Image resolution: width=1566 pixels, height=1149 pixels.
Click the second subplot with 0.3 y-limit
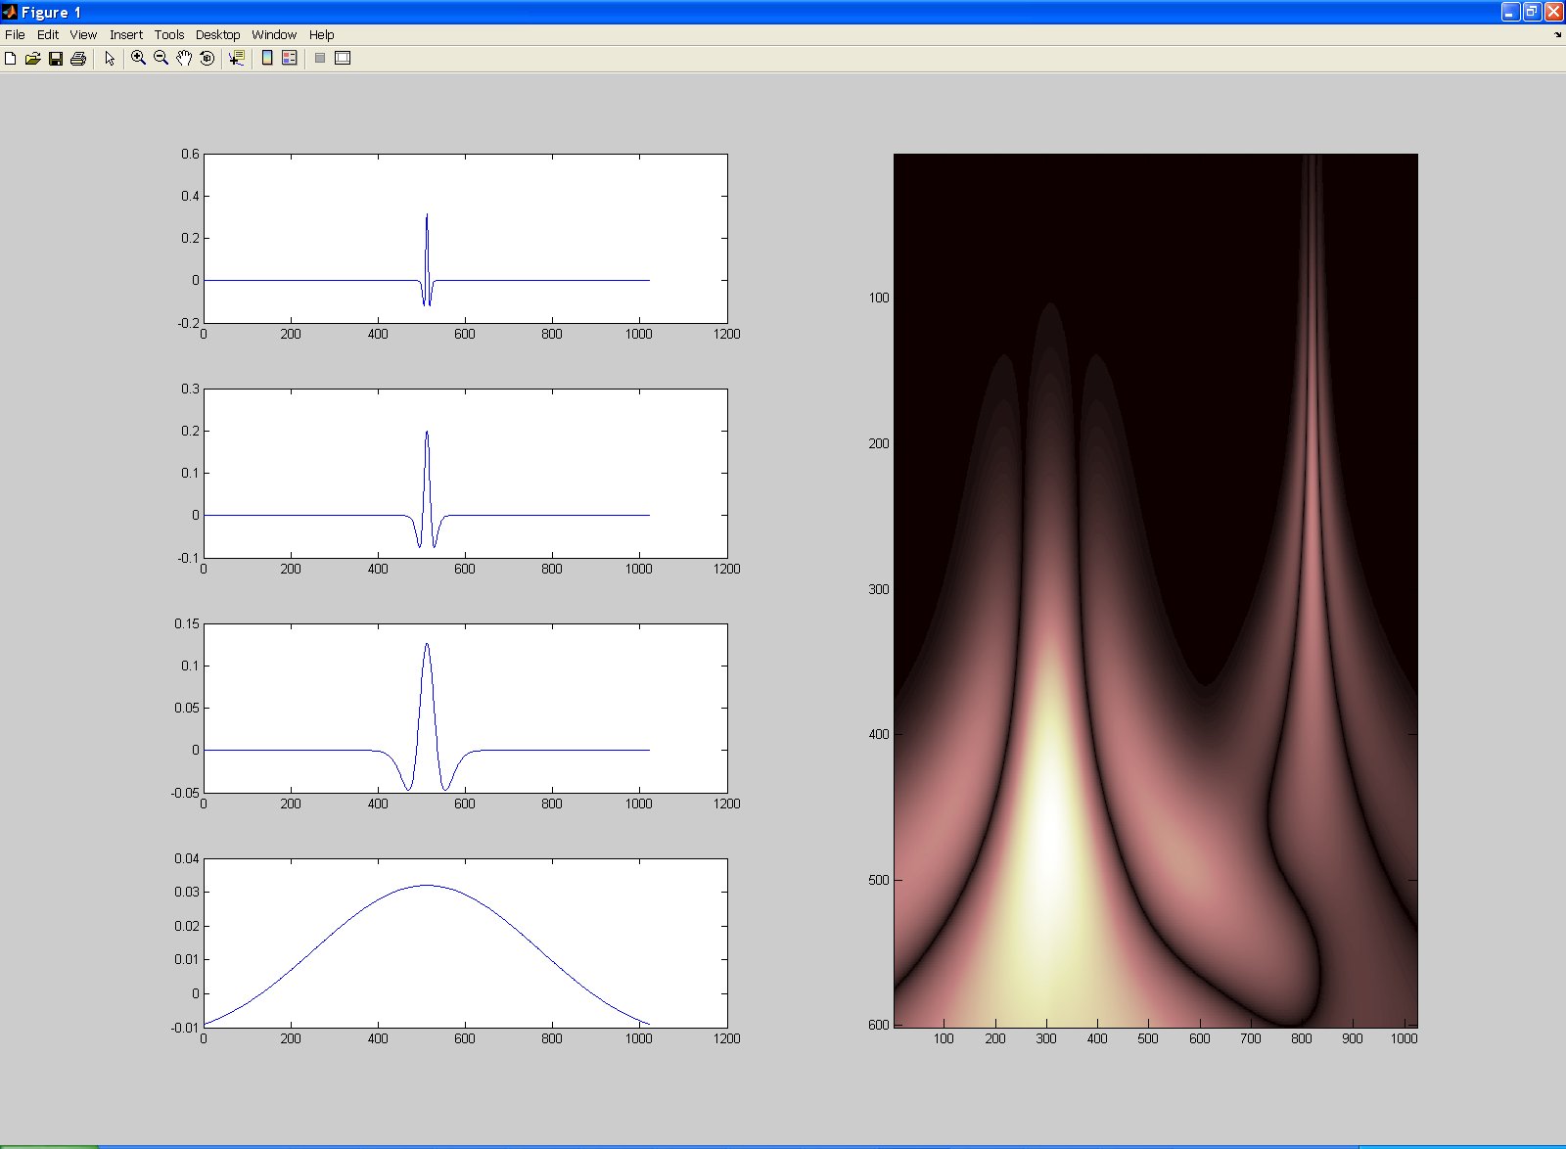point(465,473)
